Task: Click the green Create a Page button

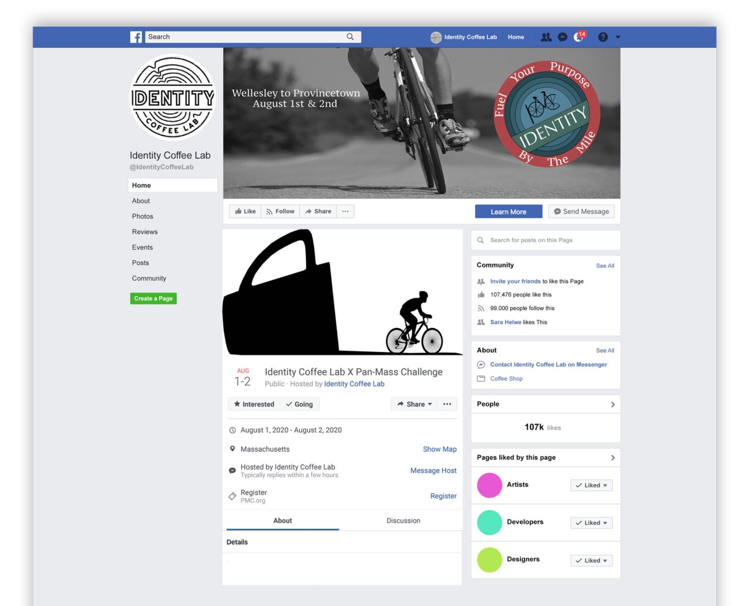Action: tap(153, 298)
